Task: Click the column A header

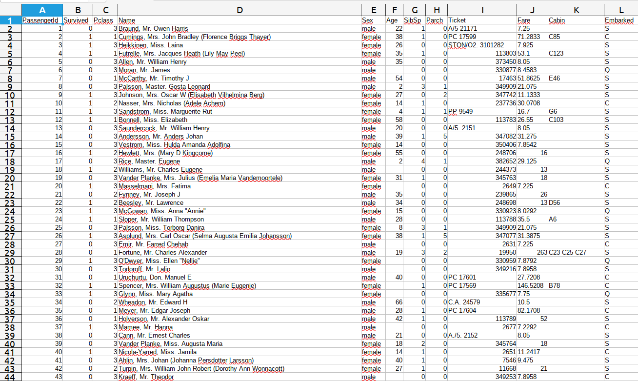Action: tap(42, 10)
